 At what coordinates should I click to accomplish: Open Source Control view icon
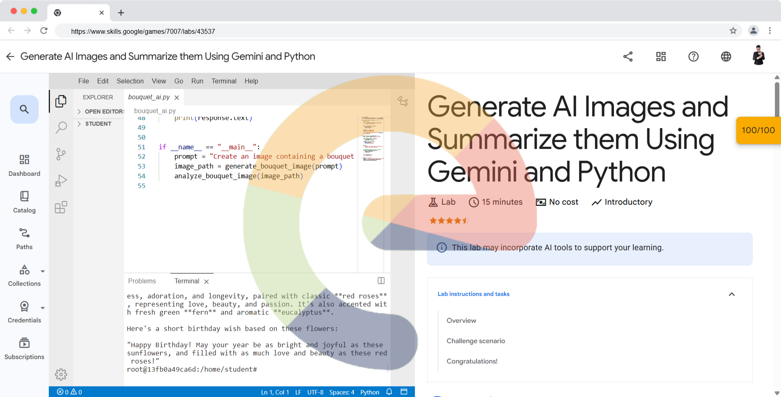[61, 154]
